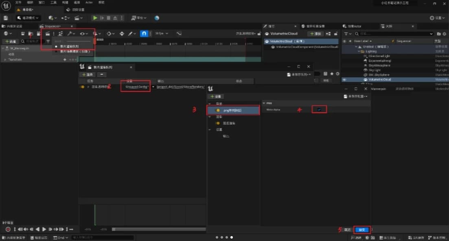Open the Add content cube-plus dropdown
This screenshot has width=449, height=241.
point(52,18)
